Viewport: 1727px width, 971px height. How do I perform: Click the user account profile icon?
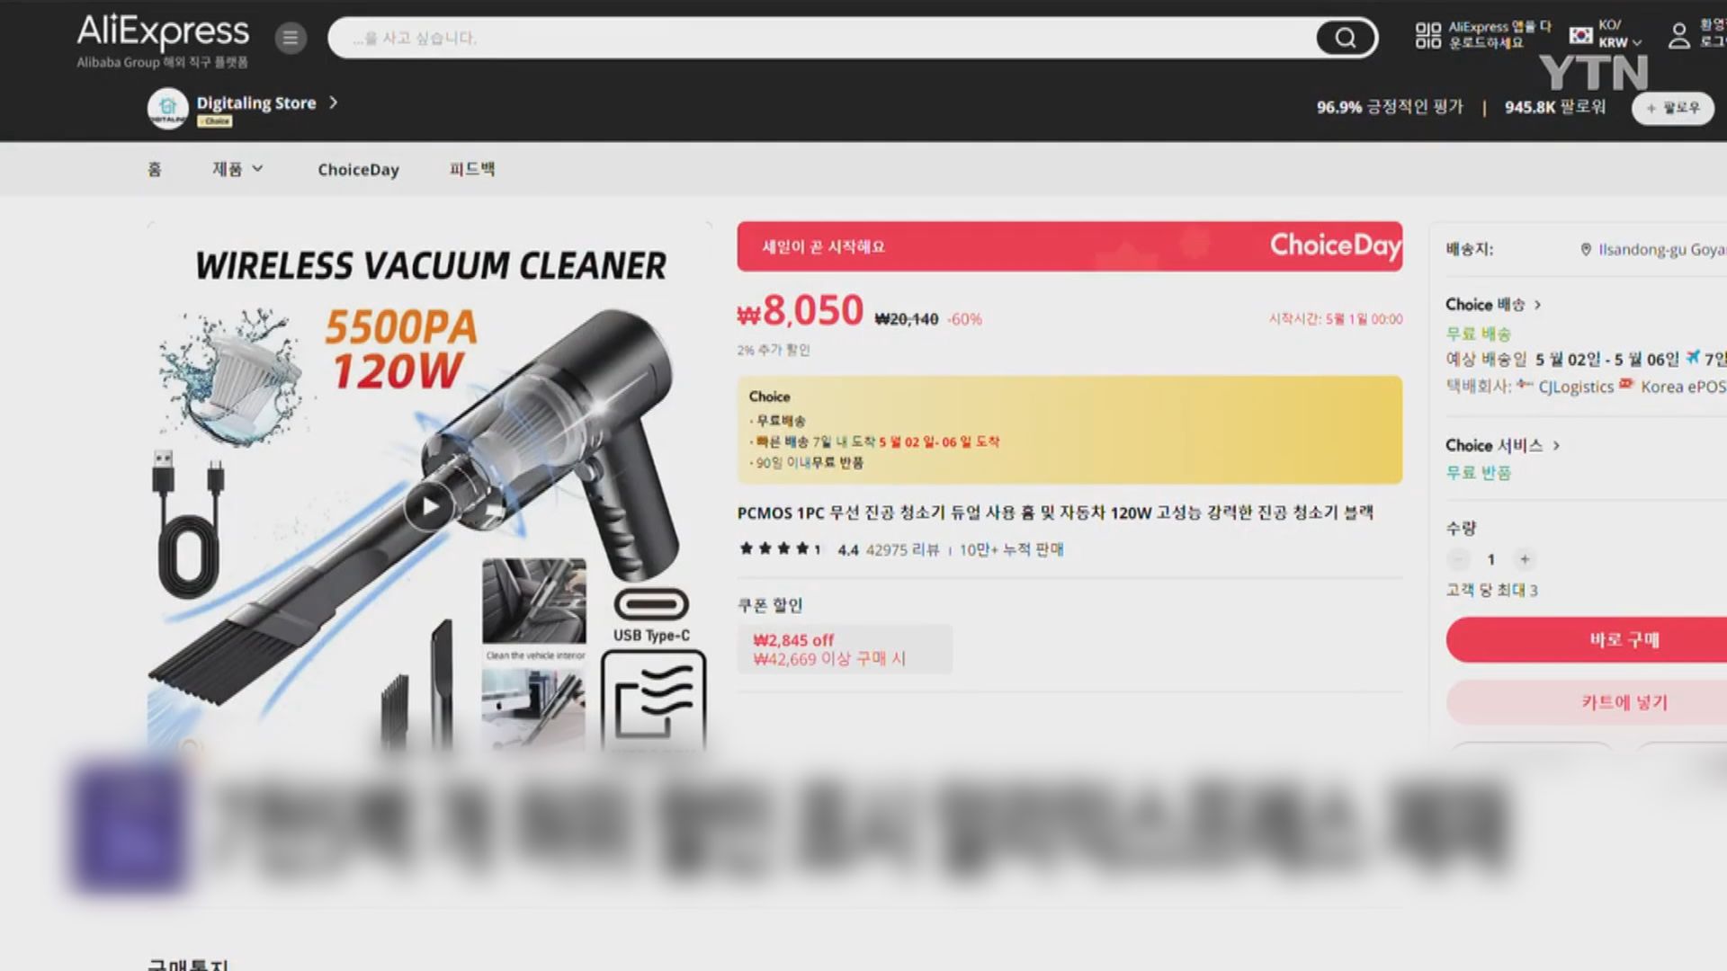pyautogui.click(x=1679, y=36)
